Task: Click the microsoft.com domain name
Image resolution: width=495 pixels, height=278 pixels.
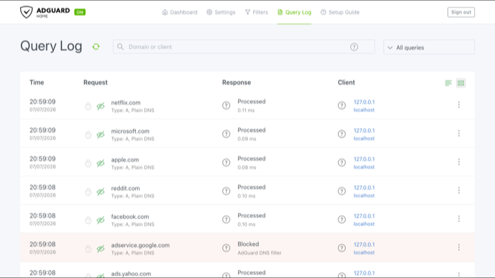Action: [130, 131]
